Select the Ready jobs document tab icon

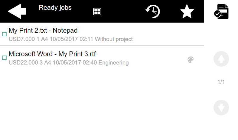pyautogui.click(x=221, y=11)
